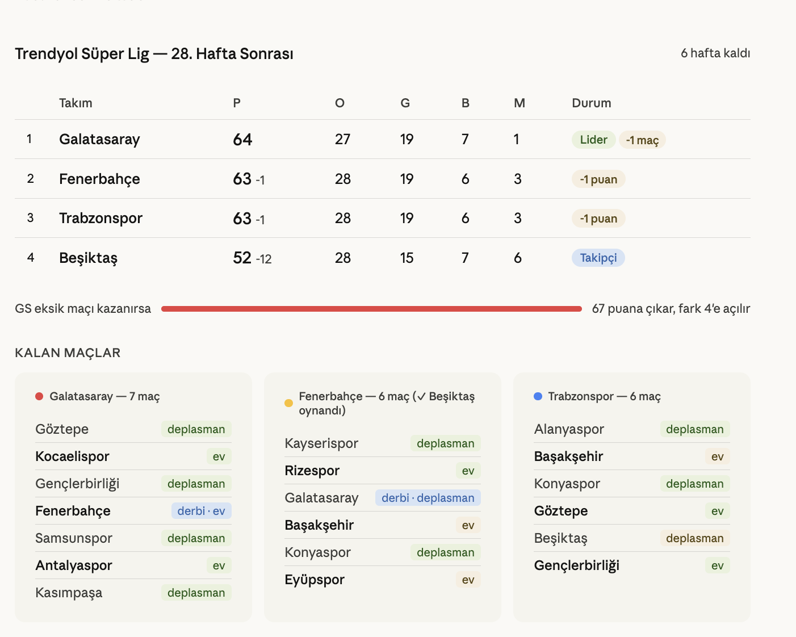The height and width of the screenshot is (637, 796).
Task: Click the 6 hafta kaldı text
Action: 715,53
